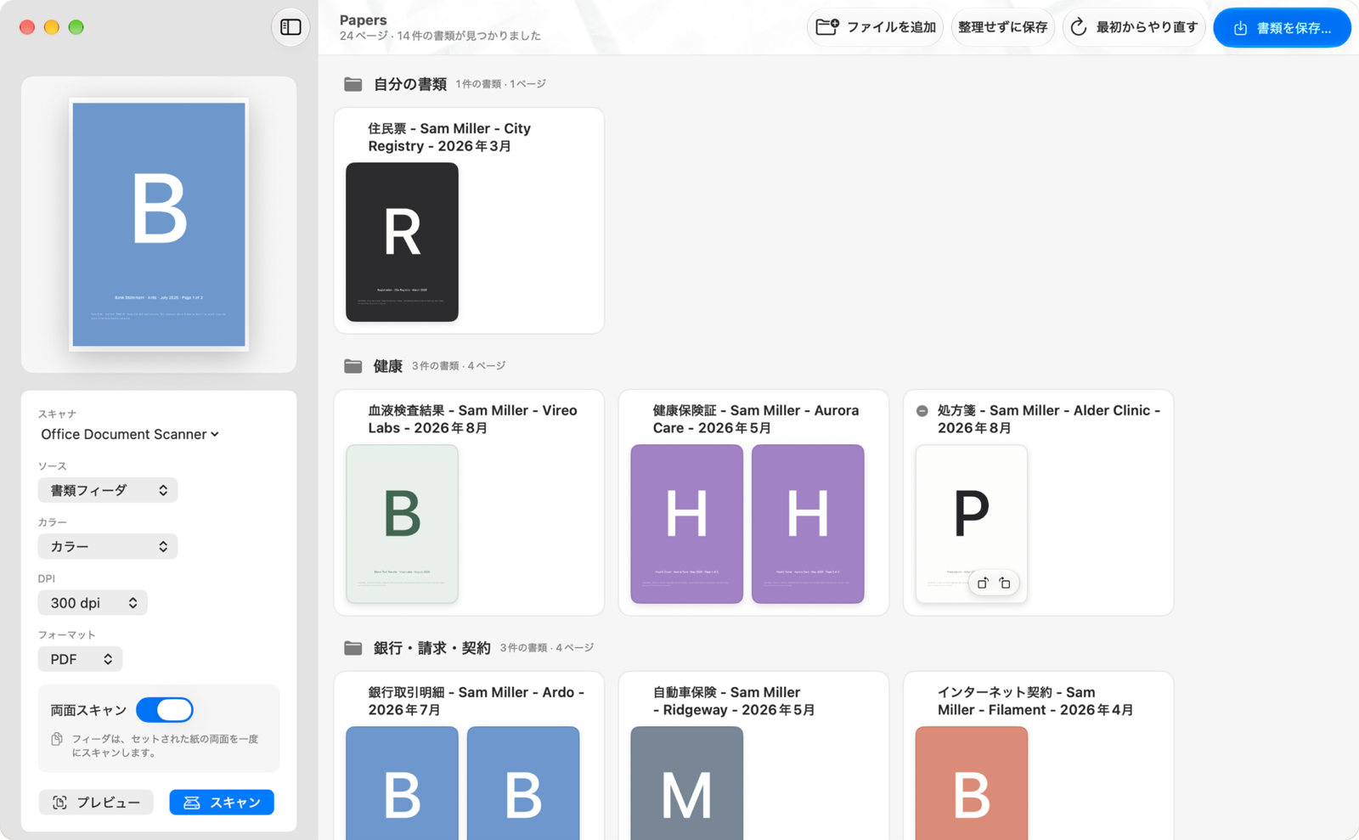Viewport: 1359px width, 840px height.
Task: Click the 健康 section heading
Action: point(388,366)
